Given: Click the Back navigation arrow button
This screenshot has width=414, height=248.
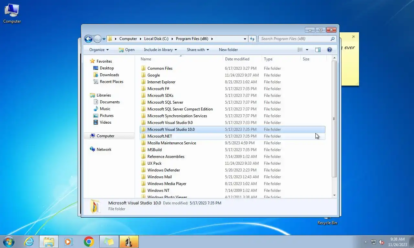Looking at the screenshot, I should pyautogui.click(x=88, y=39).
